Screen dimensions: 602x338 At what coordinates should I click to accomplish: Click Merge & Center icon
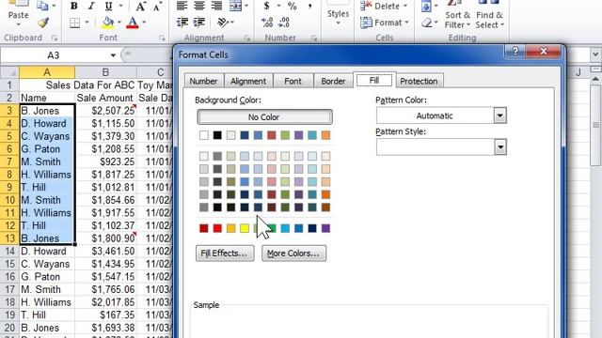click(235, 6)
